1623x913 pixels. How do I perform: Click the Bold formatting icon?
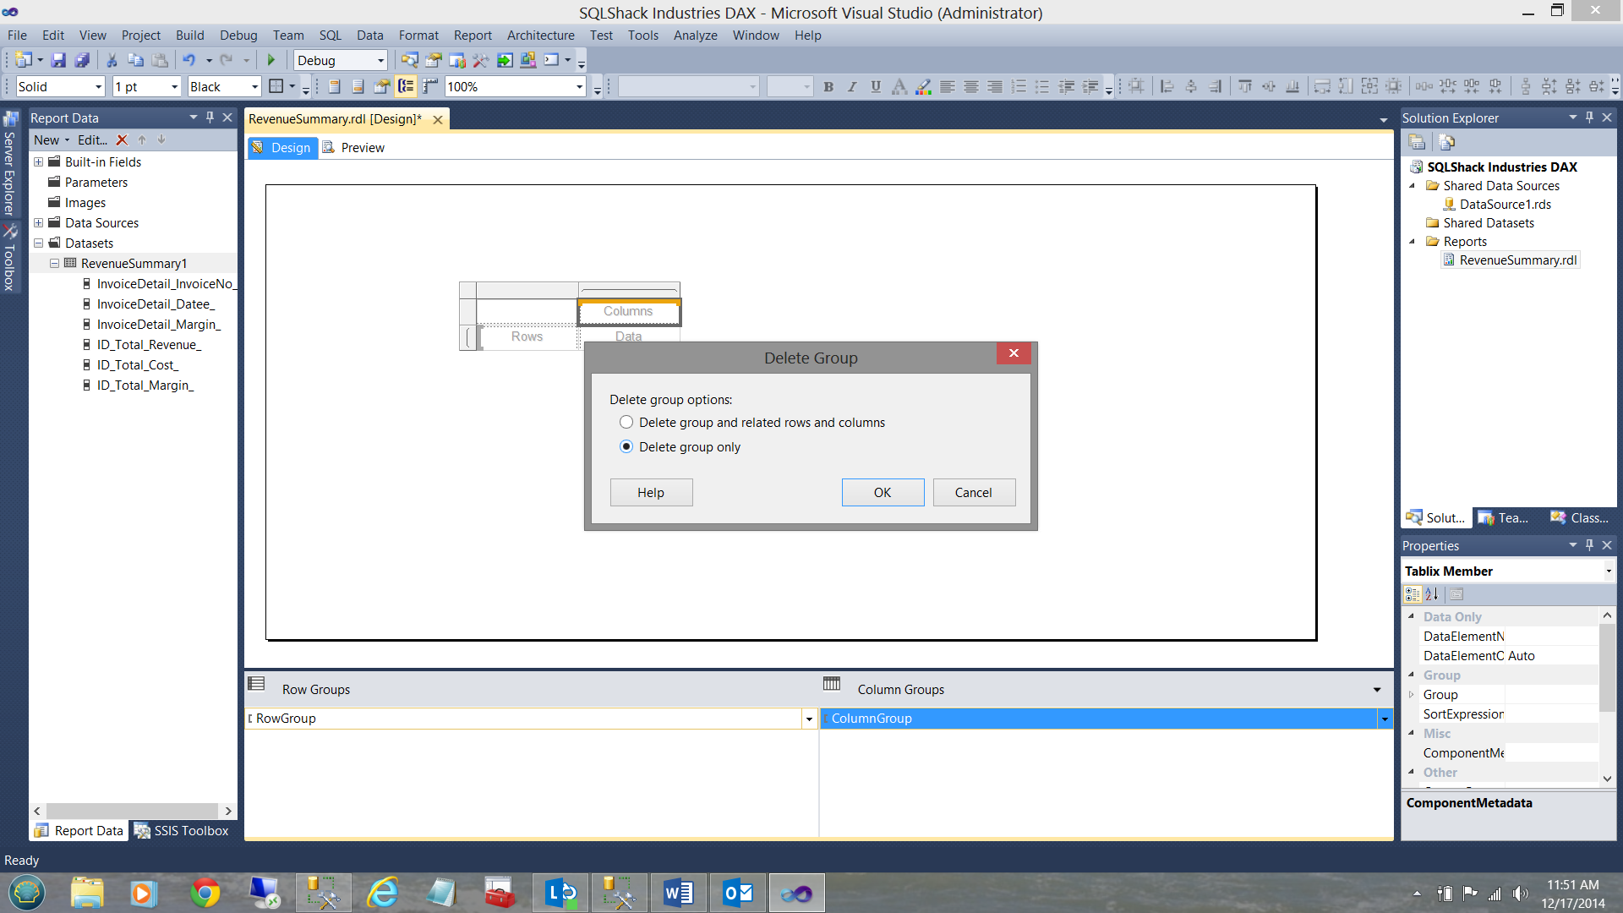(x=828, y=86)
